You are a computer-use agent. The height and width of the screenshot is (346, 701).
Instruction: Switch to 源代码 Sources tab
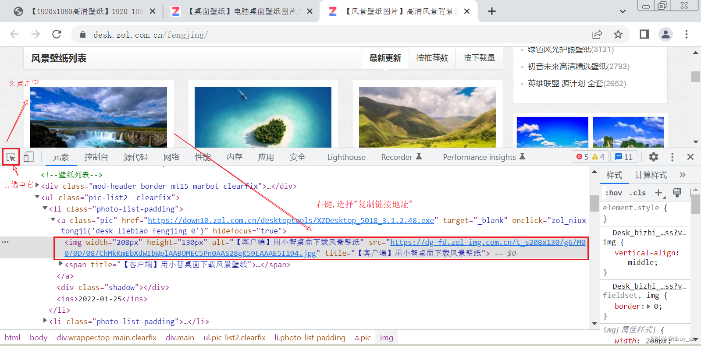pos(136,157)
